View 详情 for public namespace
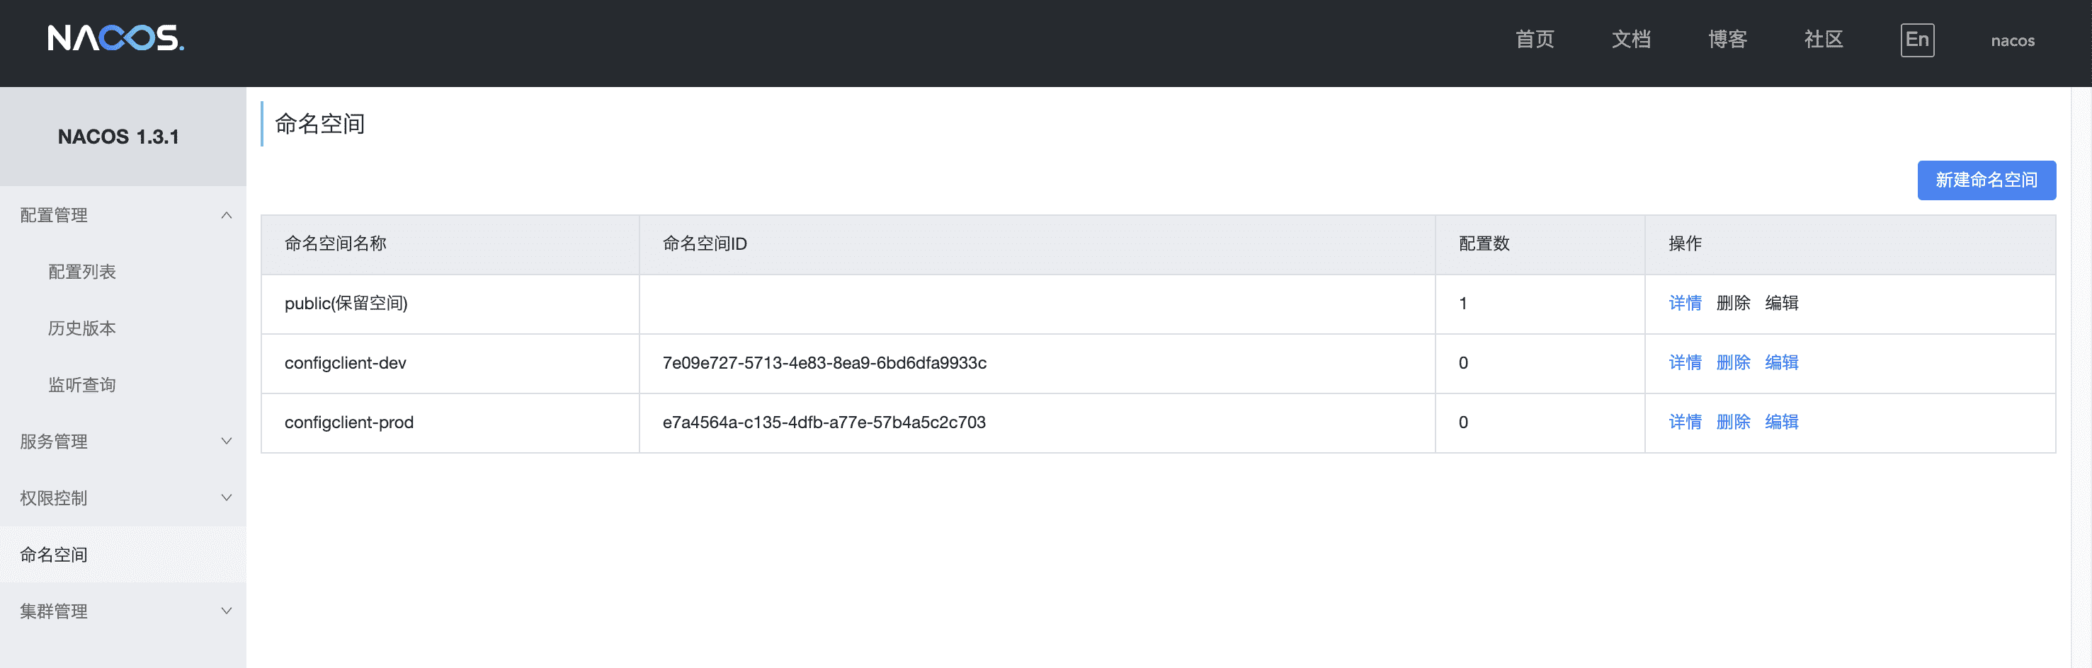Image resolution: width=2092 pixels, height=668 pixels. 1684,304
